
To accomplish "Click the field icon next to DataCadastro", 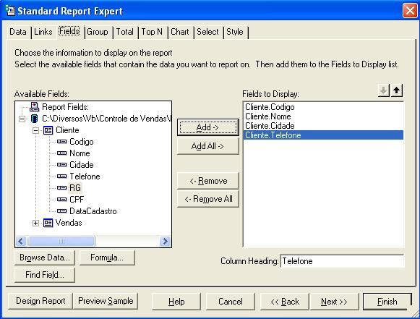I will (x=61, y=211).
